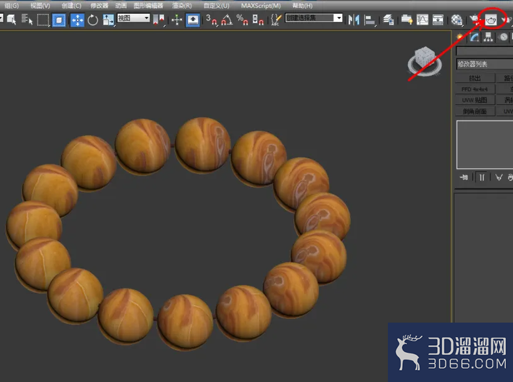Click the Pin Stack icon
Viewport: 513px width, 382px height.
coord(464,178)
